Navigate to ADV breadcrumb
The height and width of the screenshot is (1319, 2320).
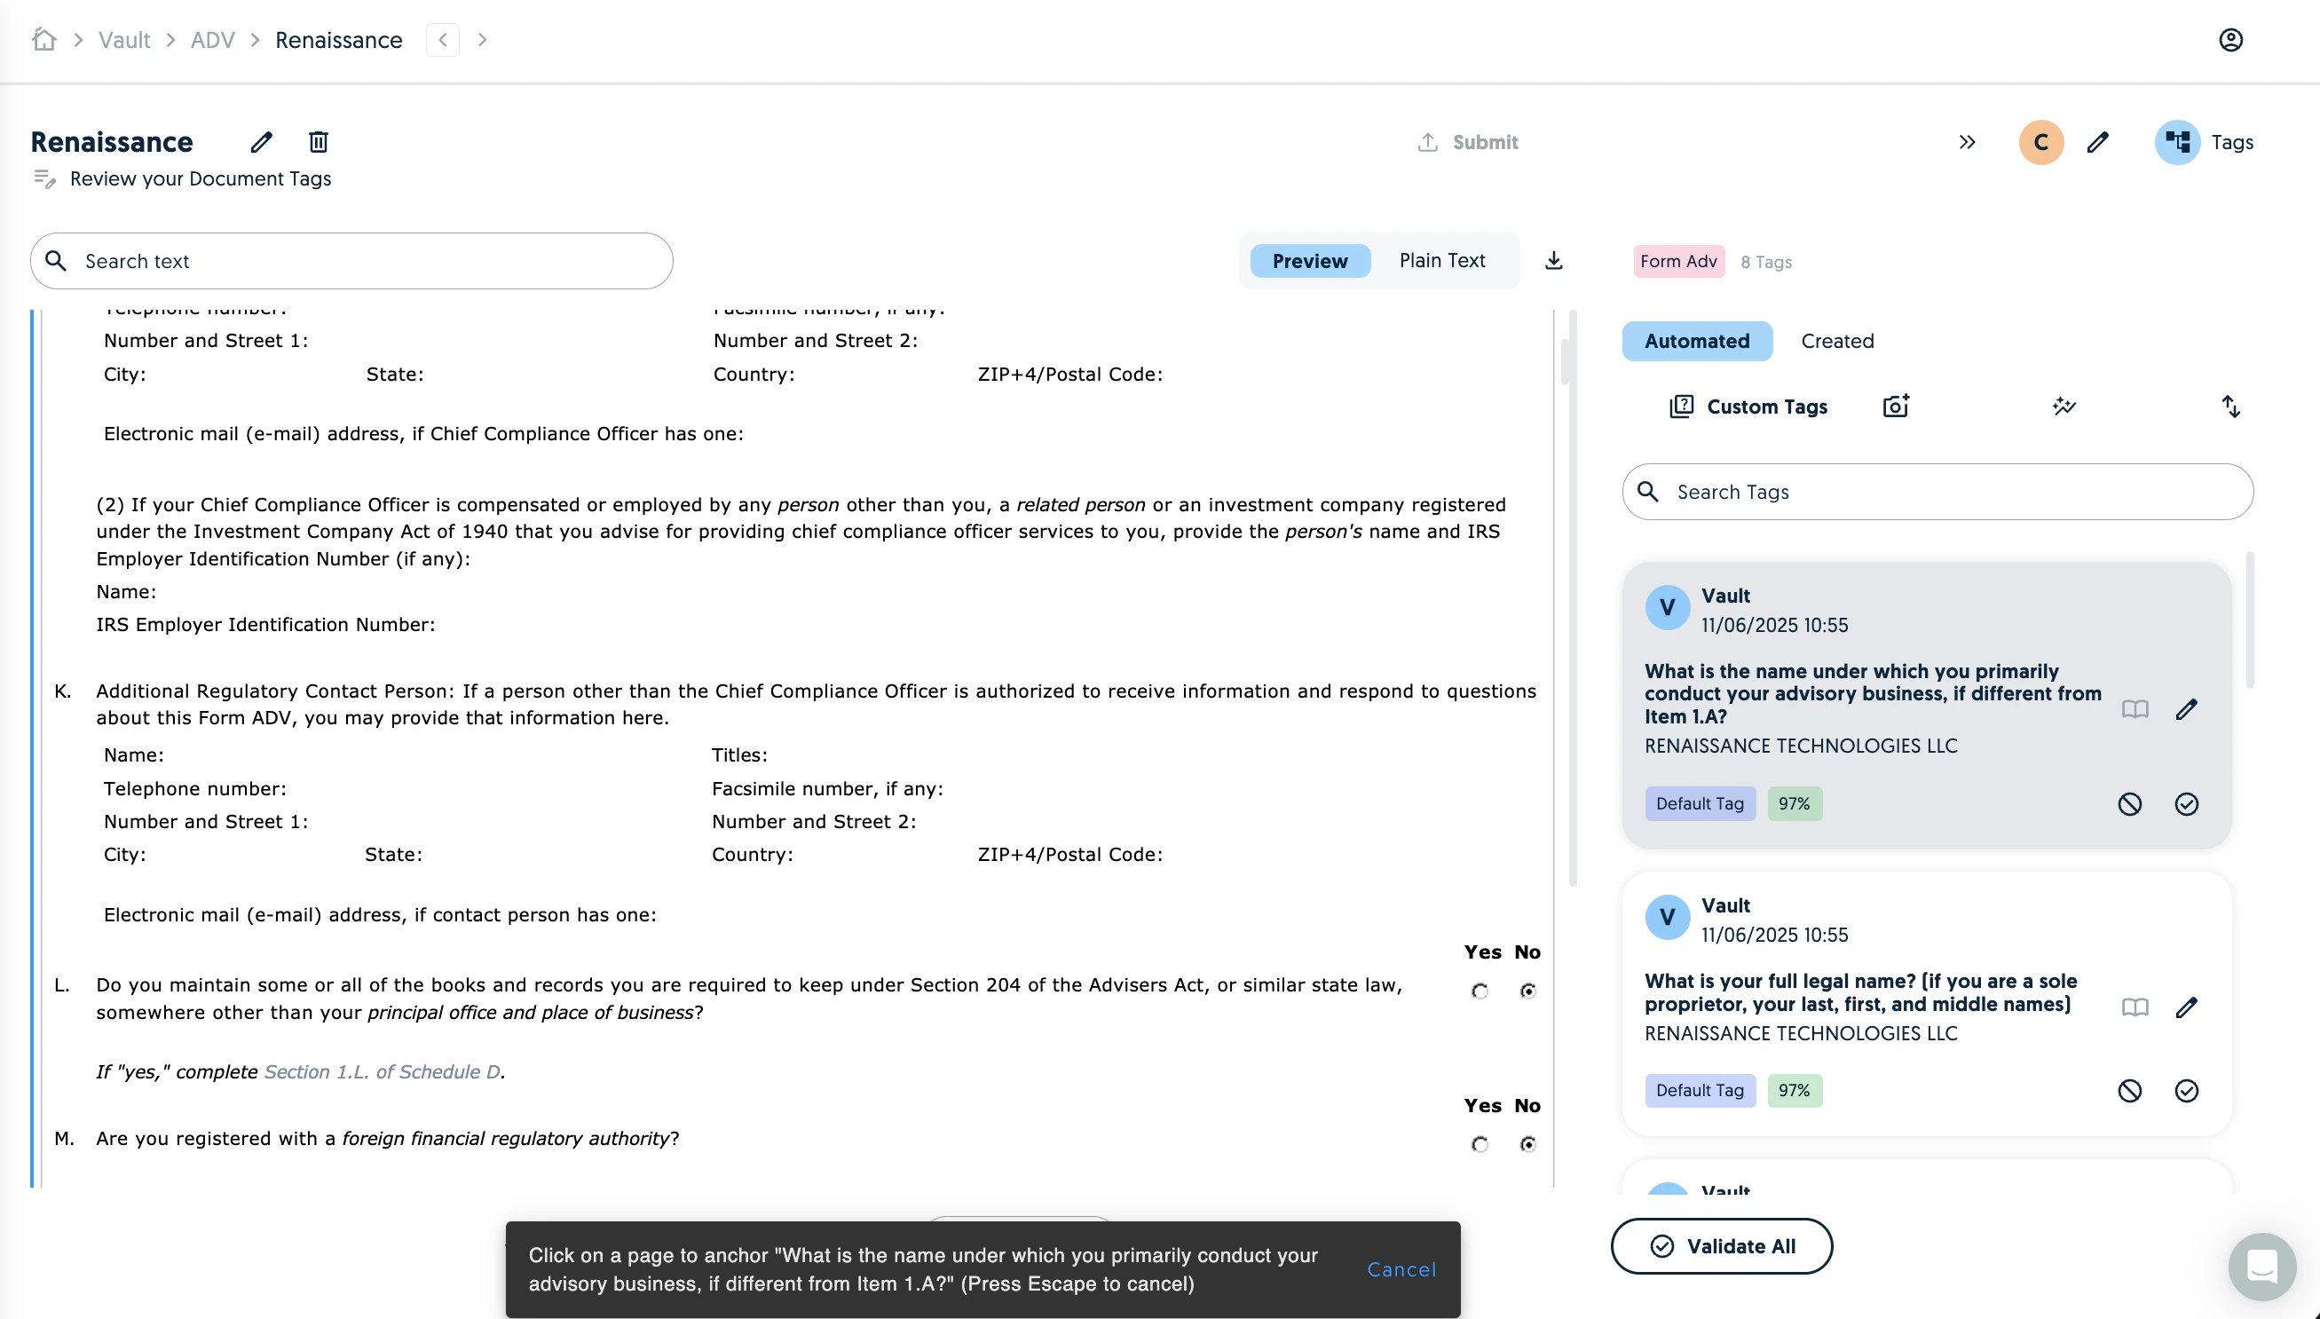pyautogui.click(x=213, y=40)
